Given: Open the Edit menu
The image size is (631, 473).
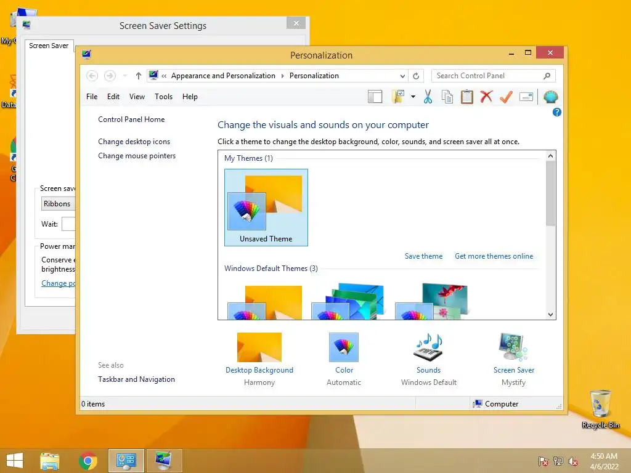Looking at the screenshot, I should pyautogui.click(x=113, y=97).
